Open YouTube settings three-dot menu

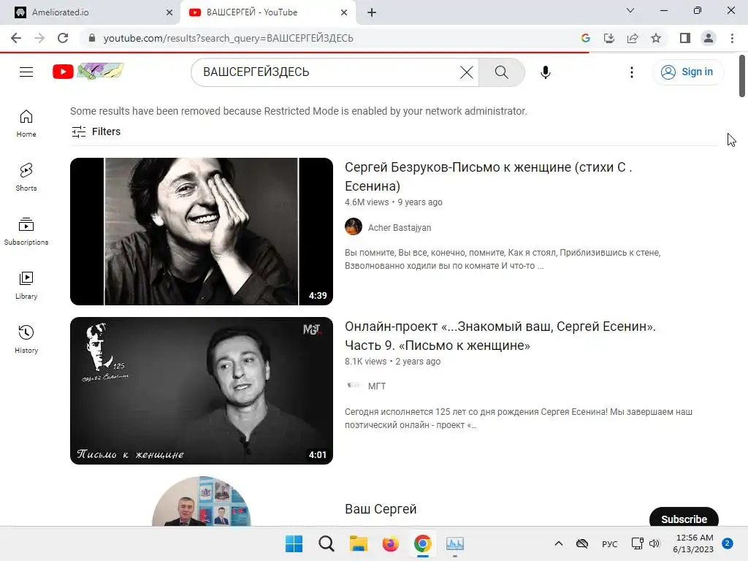point(632,72)
